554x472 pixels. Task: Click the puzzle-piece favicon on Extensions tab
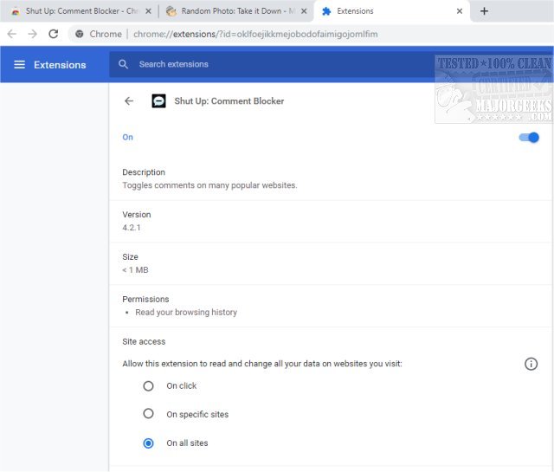coord(326,11)
